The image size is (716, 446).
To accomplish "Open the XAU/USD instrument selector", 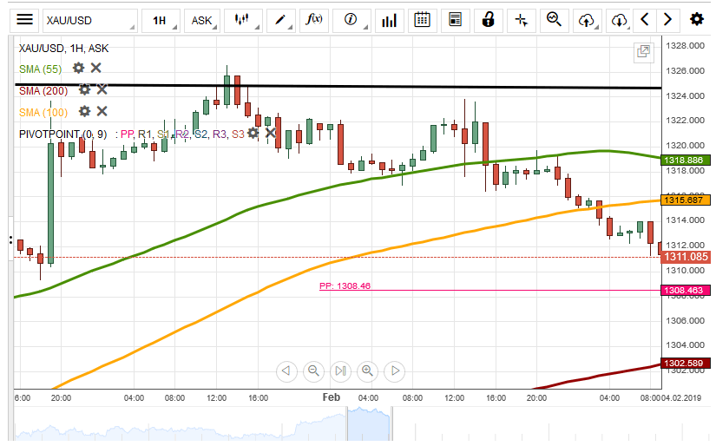I will tap(78, 19).
